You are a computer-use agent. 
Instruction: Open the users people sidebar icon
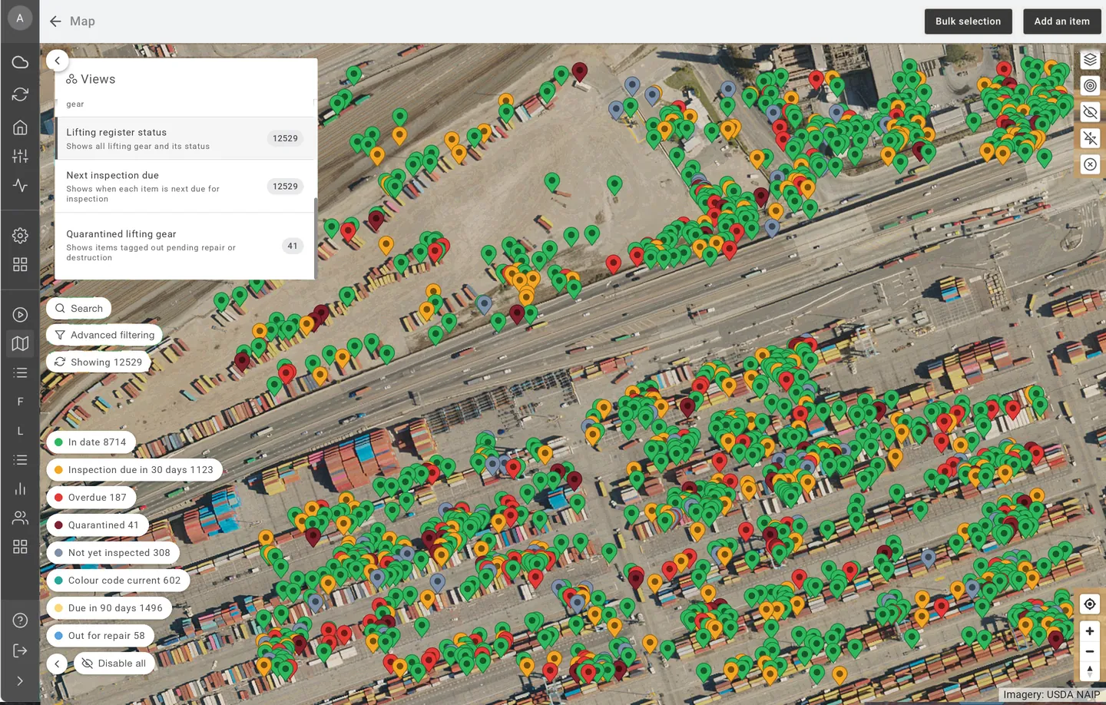coord(20,518)
